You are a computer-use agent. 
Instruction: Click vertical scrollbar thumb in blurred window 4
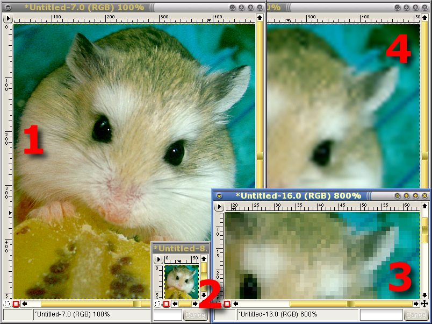click(x=424, y=105)
